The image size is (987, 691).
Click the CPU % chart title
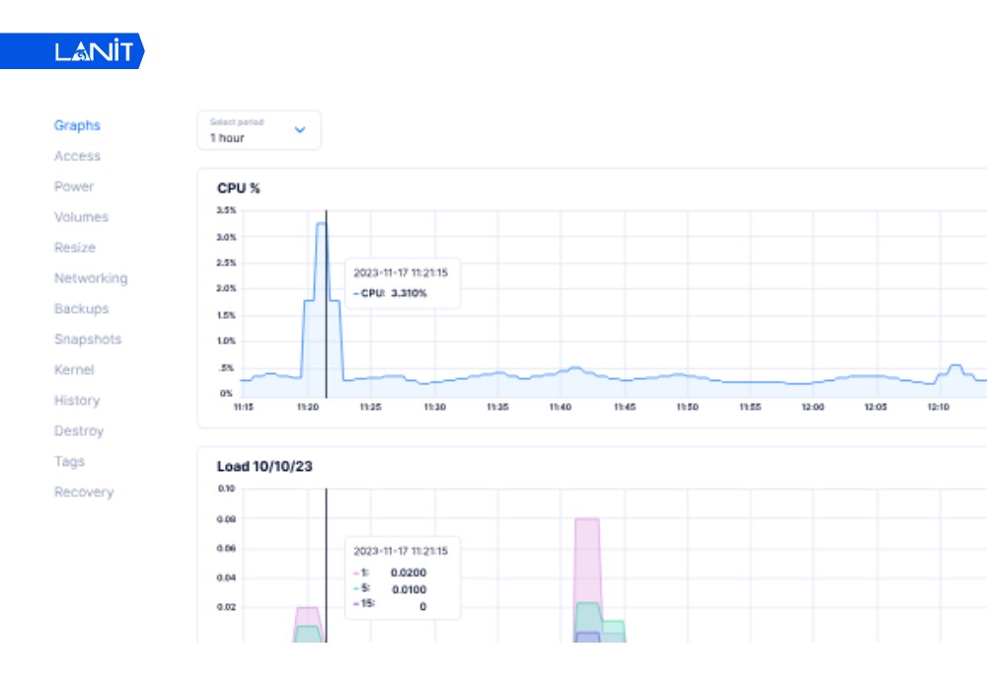coord(239,188)
